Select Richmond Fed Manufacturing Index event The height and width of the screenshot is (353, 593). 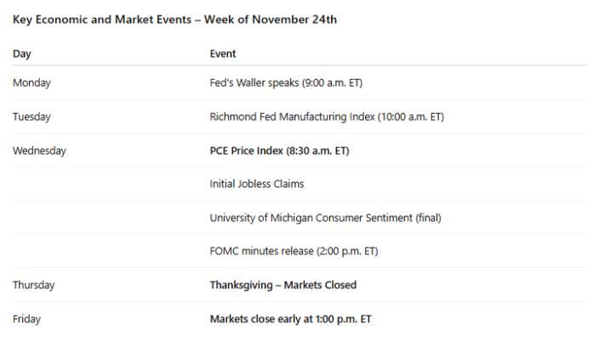tap(327, 117)
